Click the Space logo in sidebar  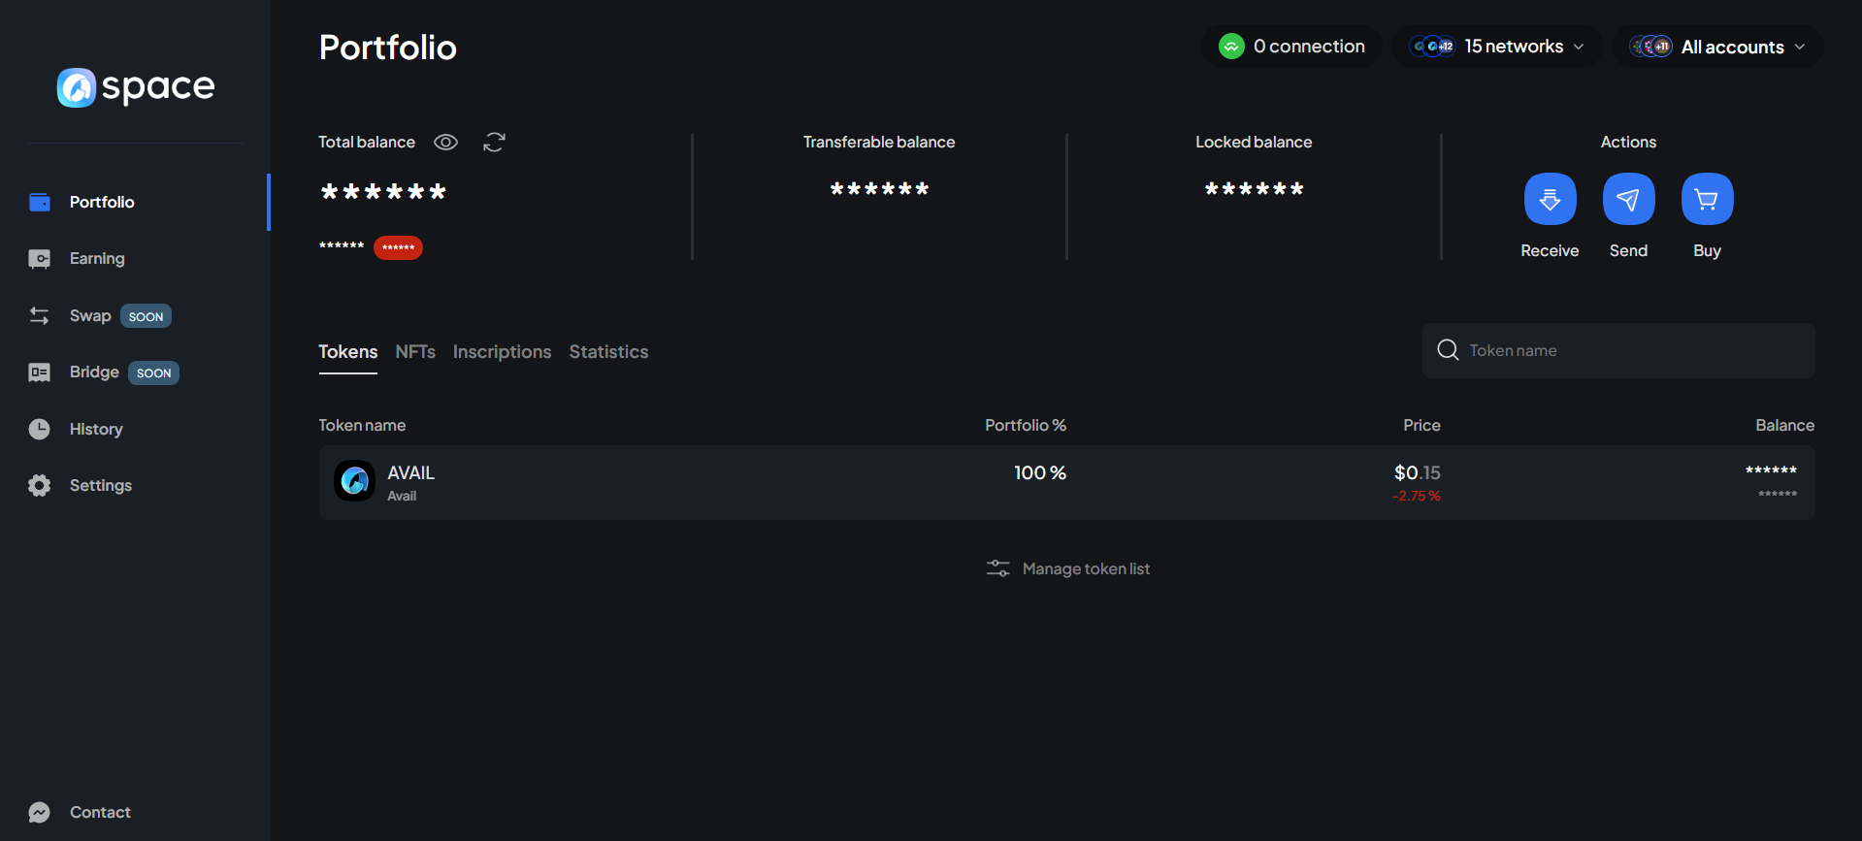(136, 87)
